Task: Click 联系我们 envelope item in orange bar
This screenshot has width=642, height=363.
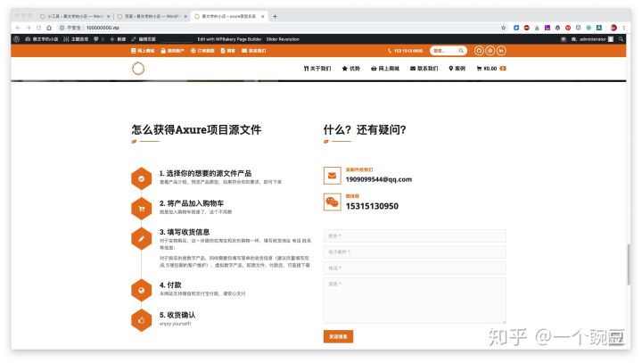Action: [x=254, y=51]
